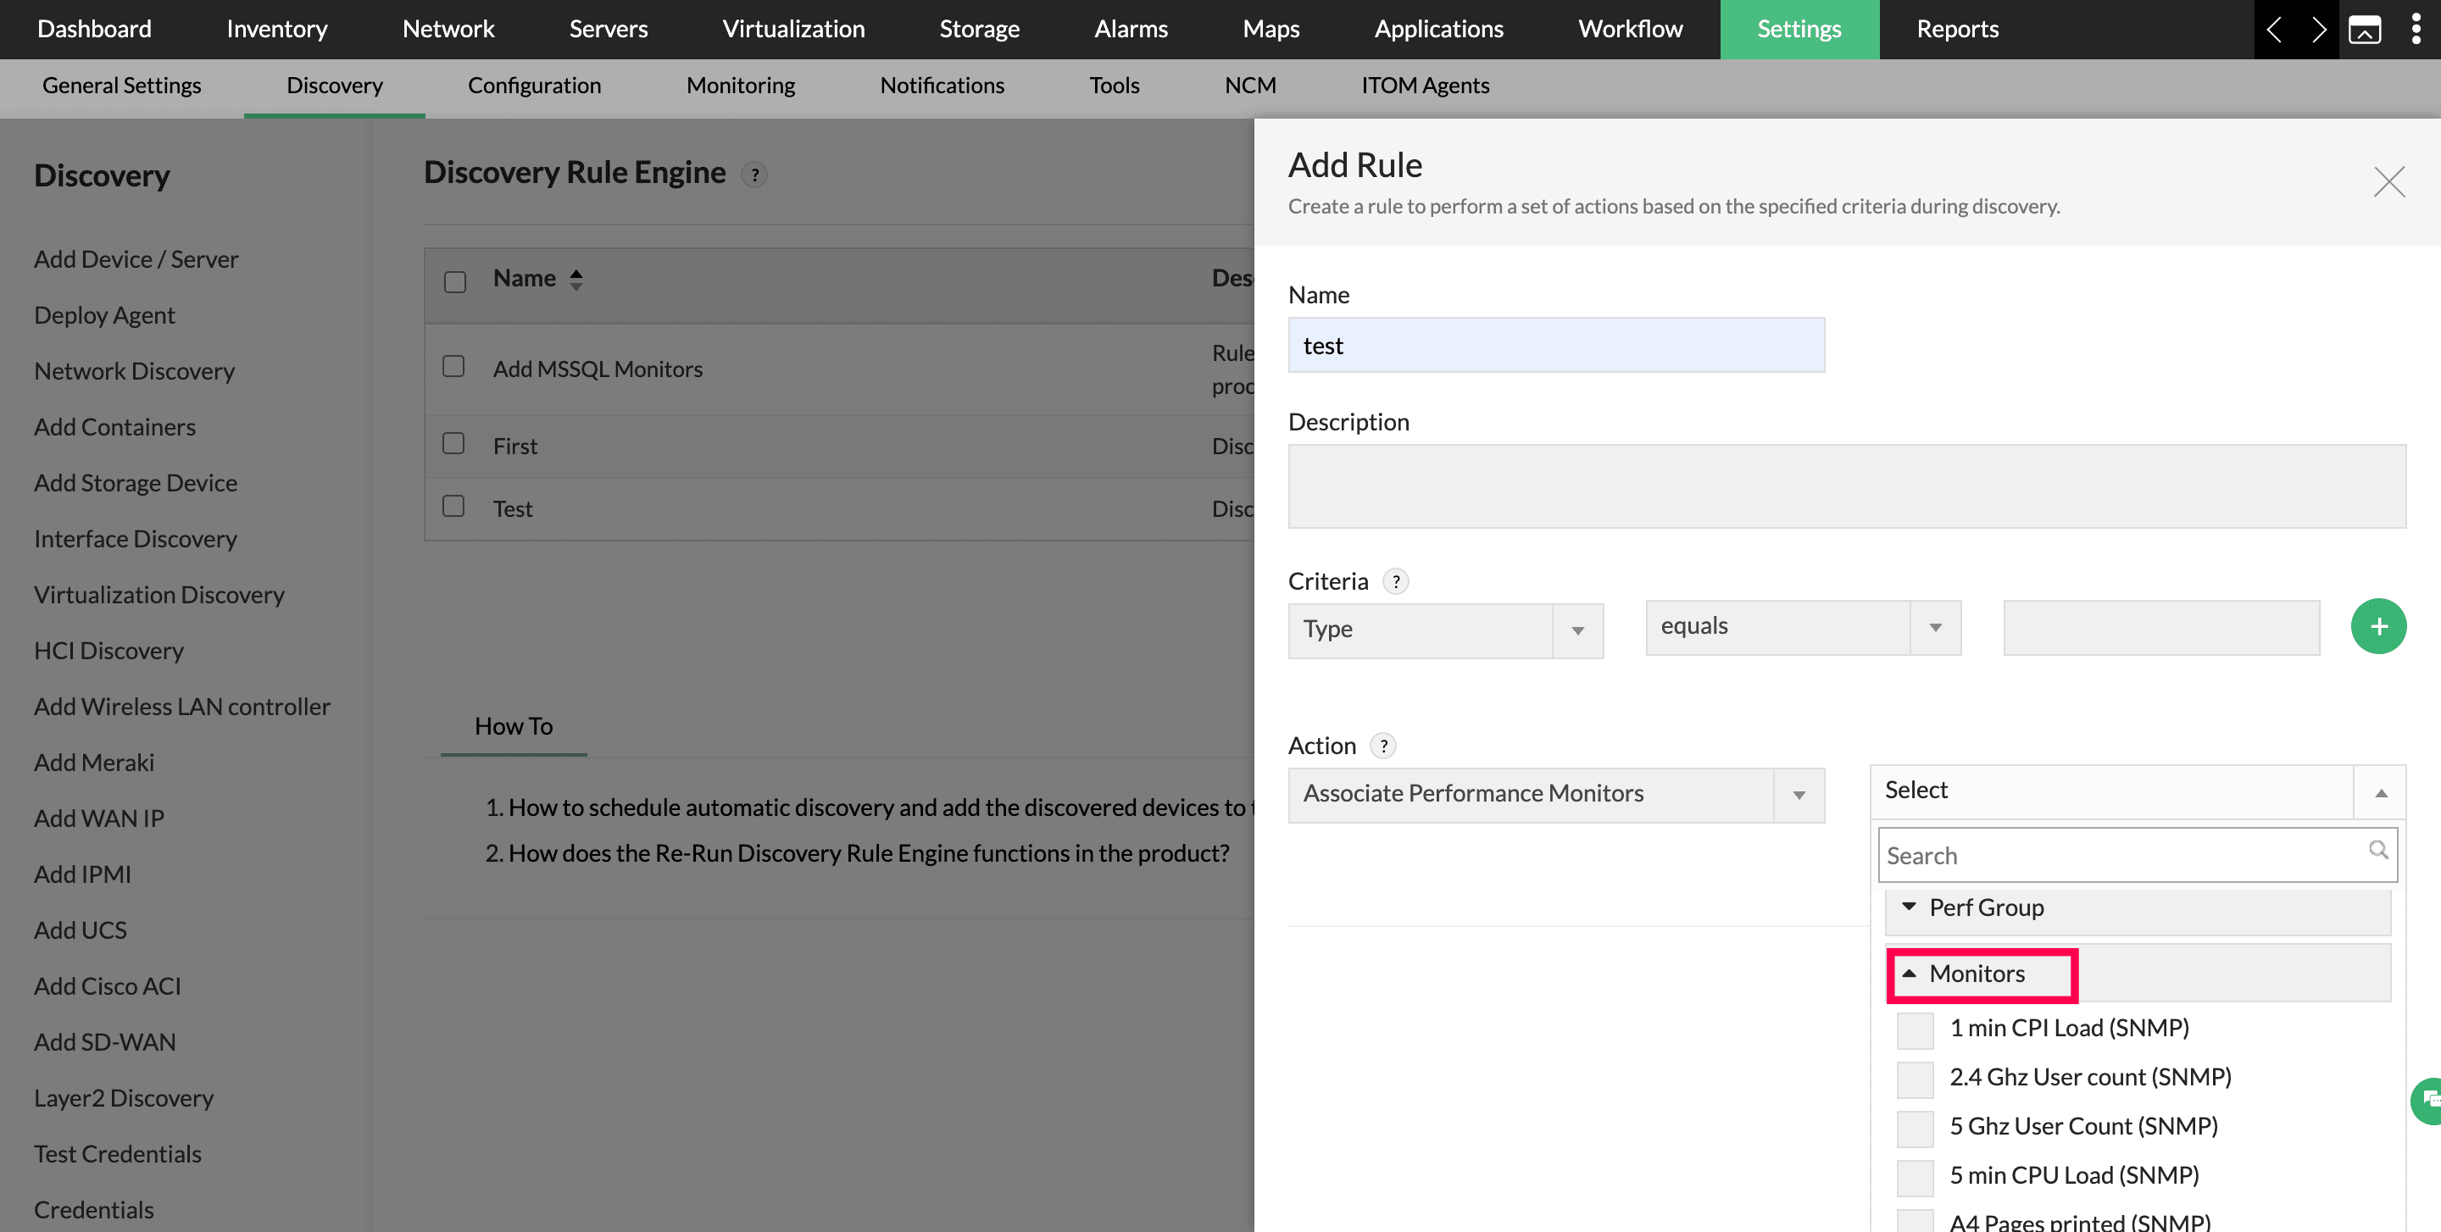
Task: Open the rule named First
Action: [514, 446]
